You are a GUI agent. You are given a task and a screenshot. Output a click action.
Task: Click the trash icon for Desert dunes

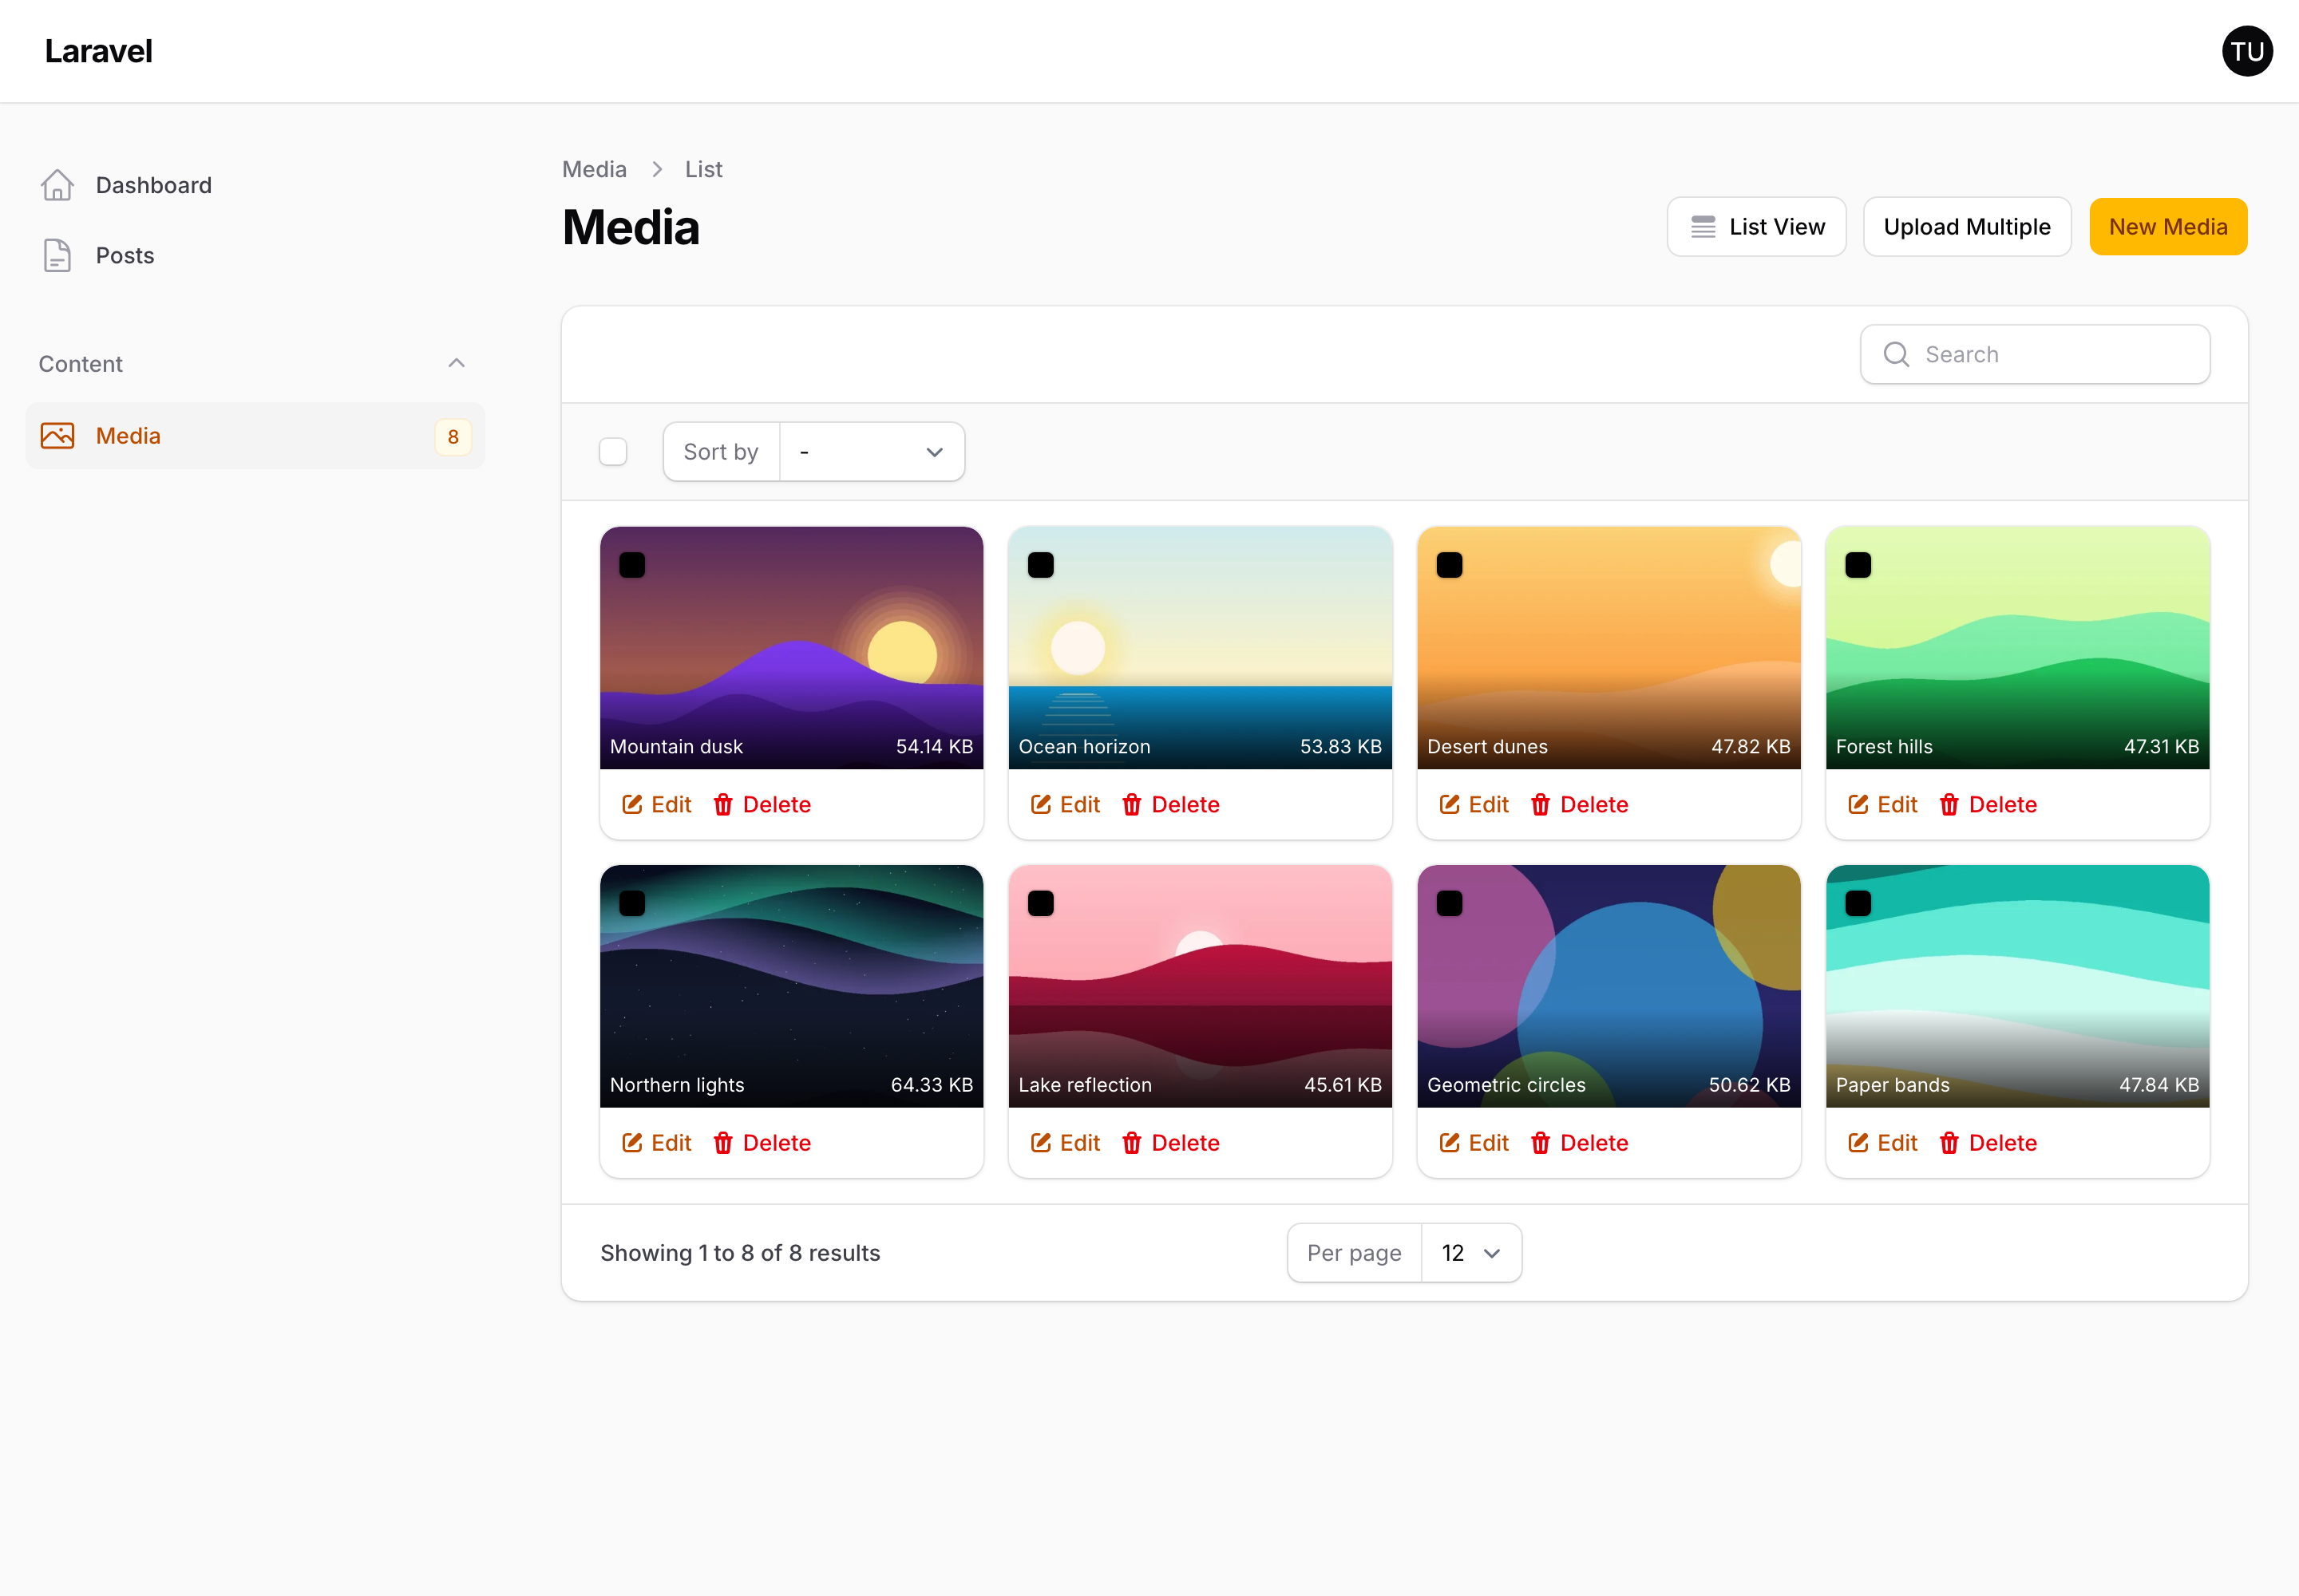pos(1541,804)
